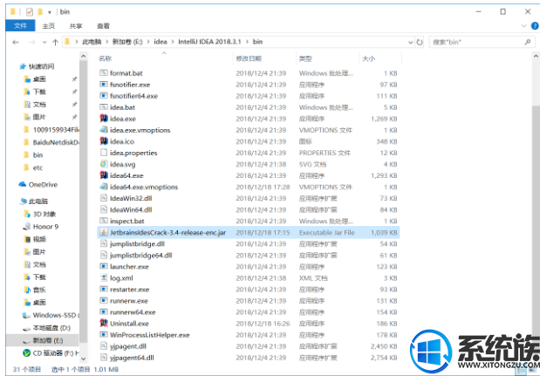Open the address bar history dropdown
Image resolution: width=540 pixels, height=376 pixels.
(411, 43)
